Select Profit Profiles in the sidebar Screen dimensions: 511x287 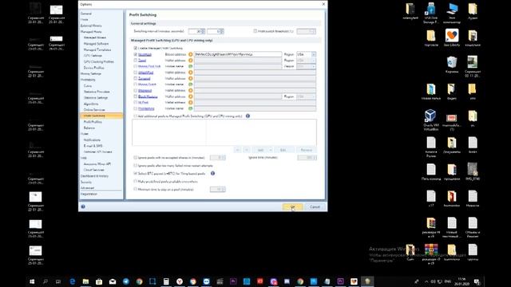pos(93,122)
